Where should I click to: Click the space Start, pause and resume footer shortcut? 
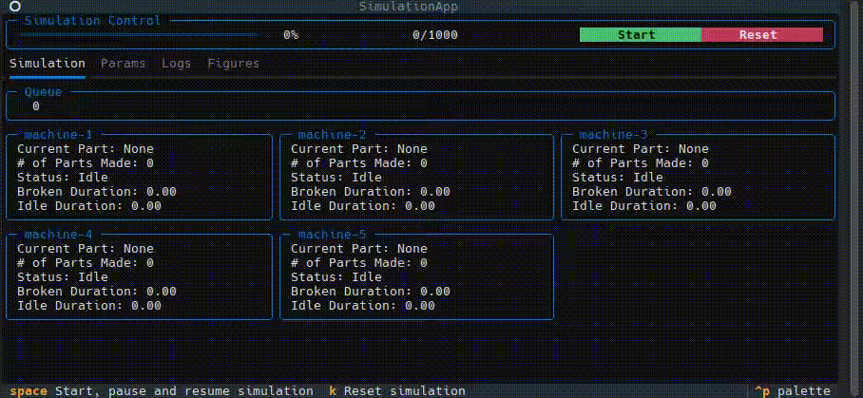pyautogui.click(x=162, y=391)
